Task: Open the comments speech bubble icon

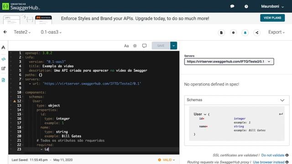Action: (144, 46)
